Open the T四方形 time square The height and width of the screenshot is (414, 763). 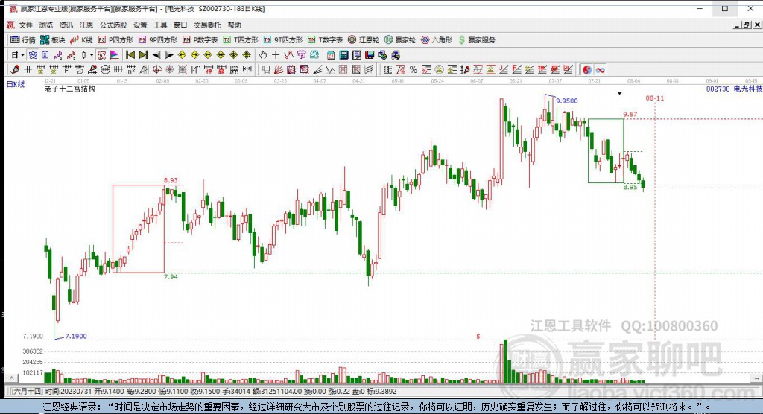point(241,40)
